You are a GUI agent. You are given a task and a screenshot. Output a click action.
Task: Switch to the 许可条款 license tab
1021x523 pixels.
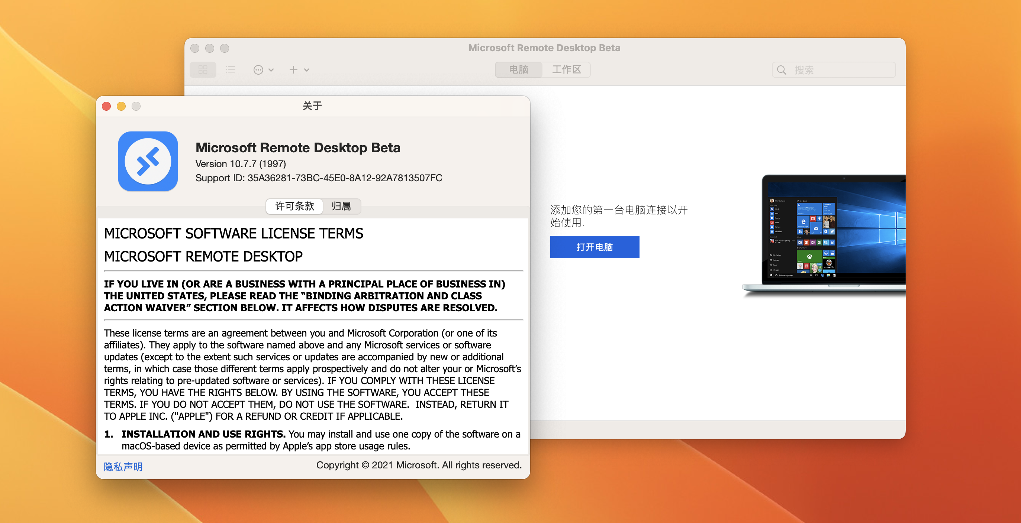click(294, 206)
